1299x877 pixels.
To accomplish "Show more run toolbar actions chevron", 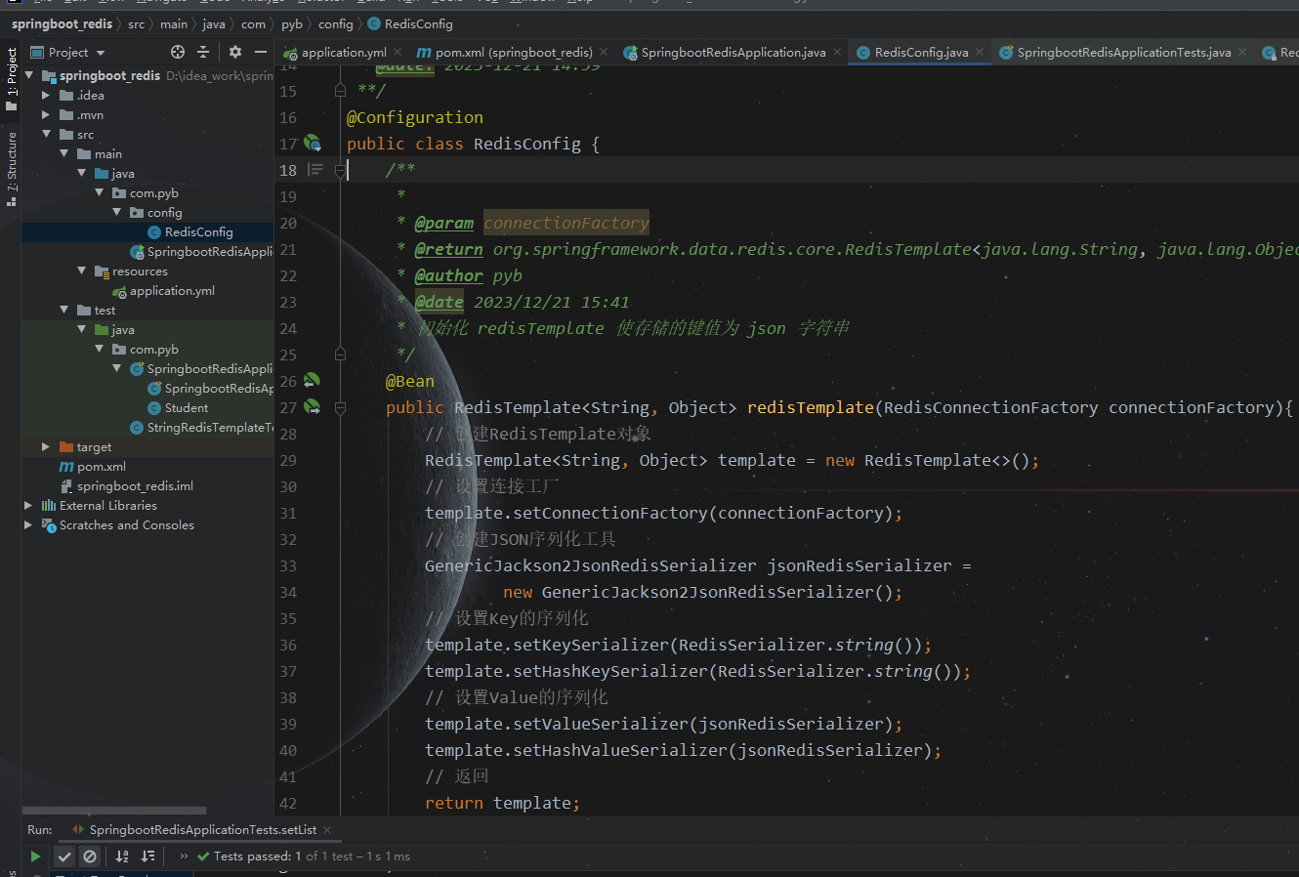I will point(184,856).
